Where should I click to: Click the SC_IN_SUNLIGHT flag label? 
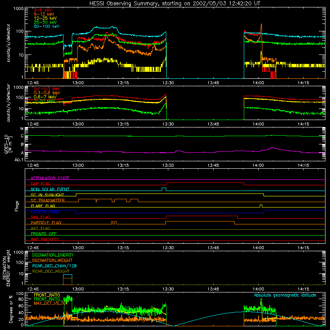click(47, 195)
